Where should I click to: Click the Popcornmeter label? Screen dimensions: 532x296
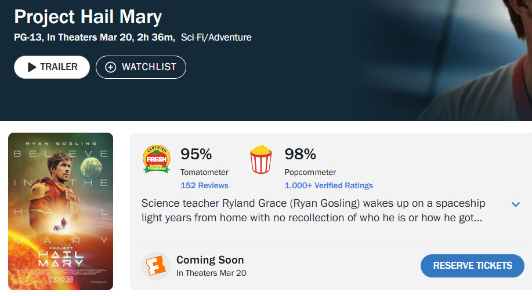pos(310,172)
